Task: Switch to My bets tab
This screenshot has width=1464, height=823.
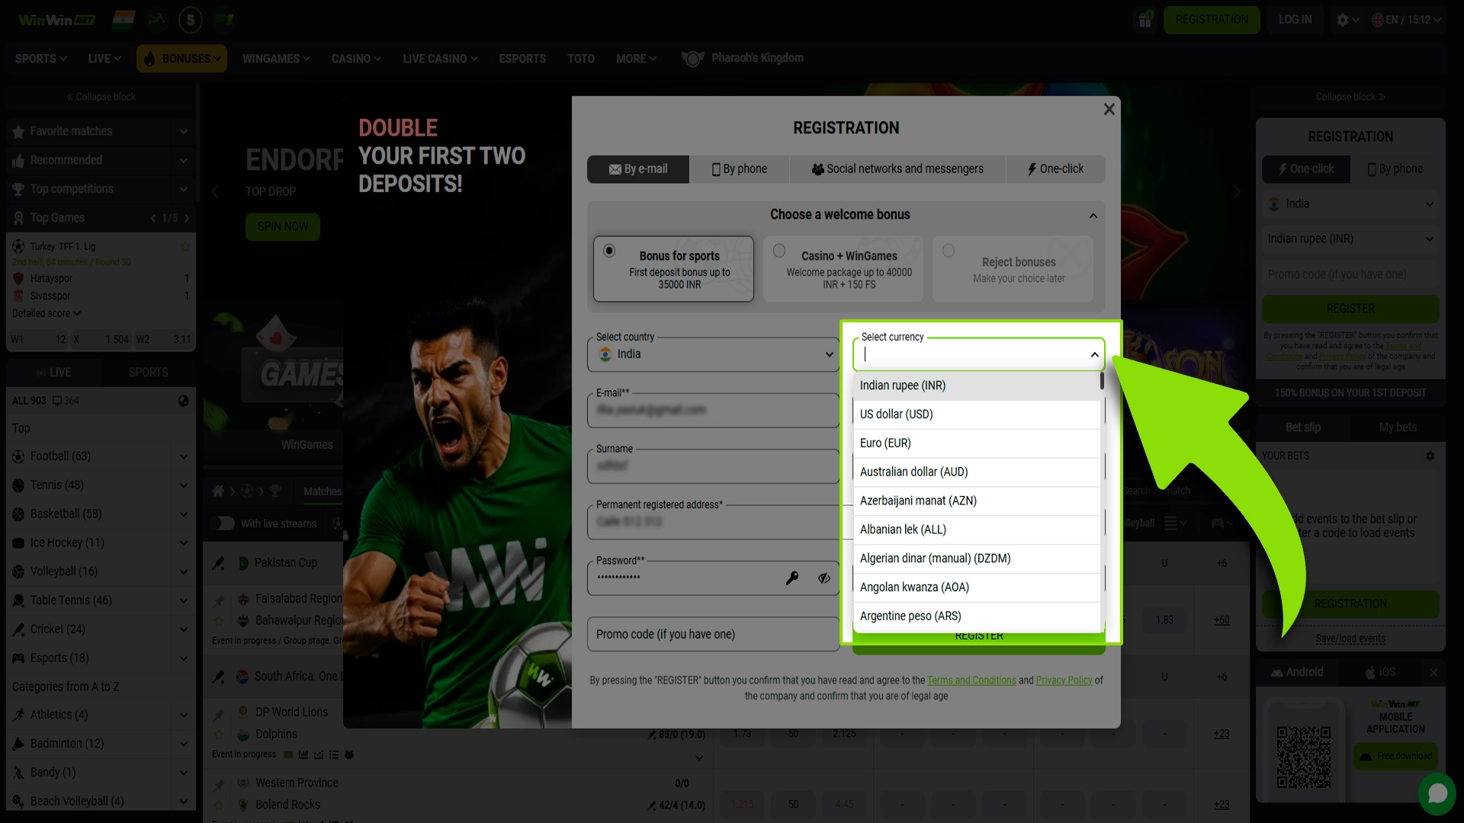Action: [1398, 428]
